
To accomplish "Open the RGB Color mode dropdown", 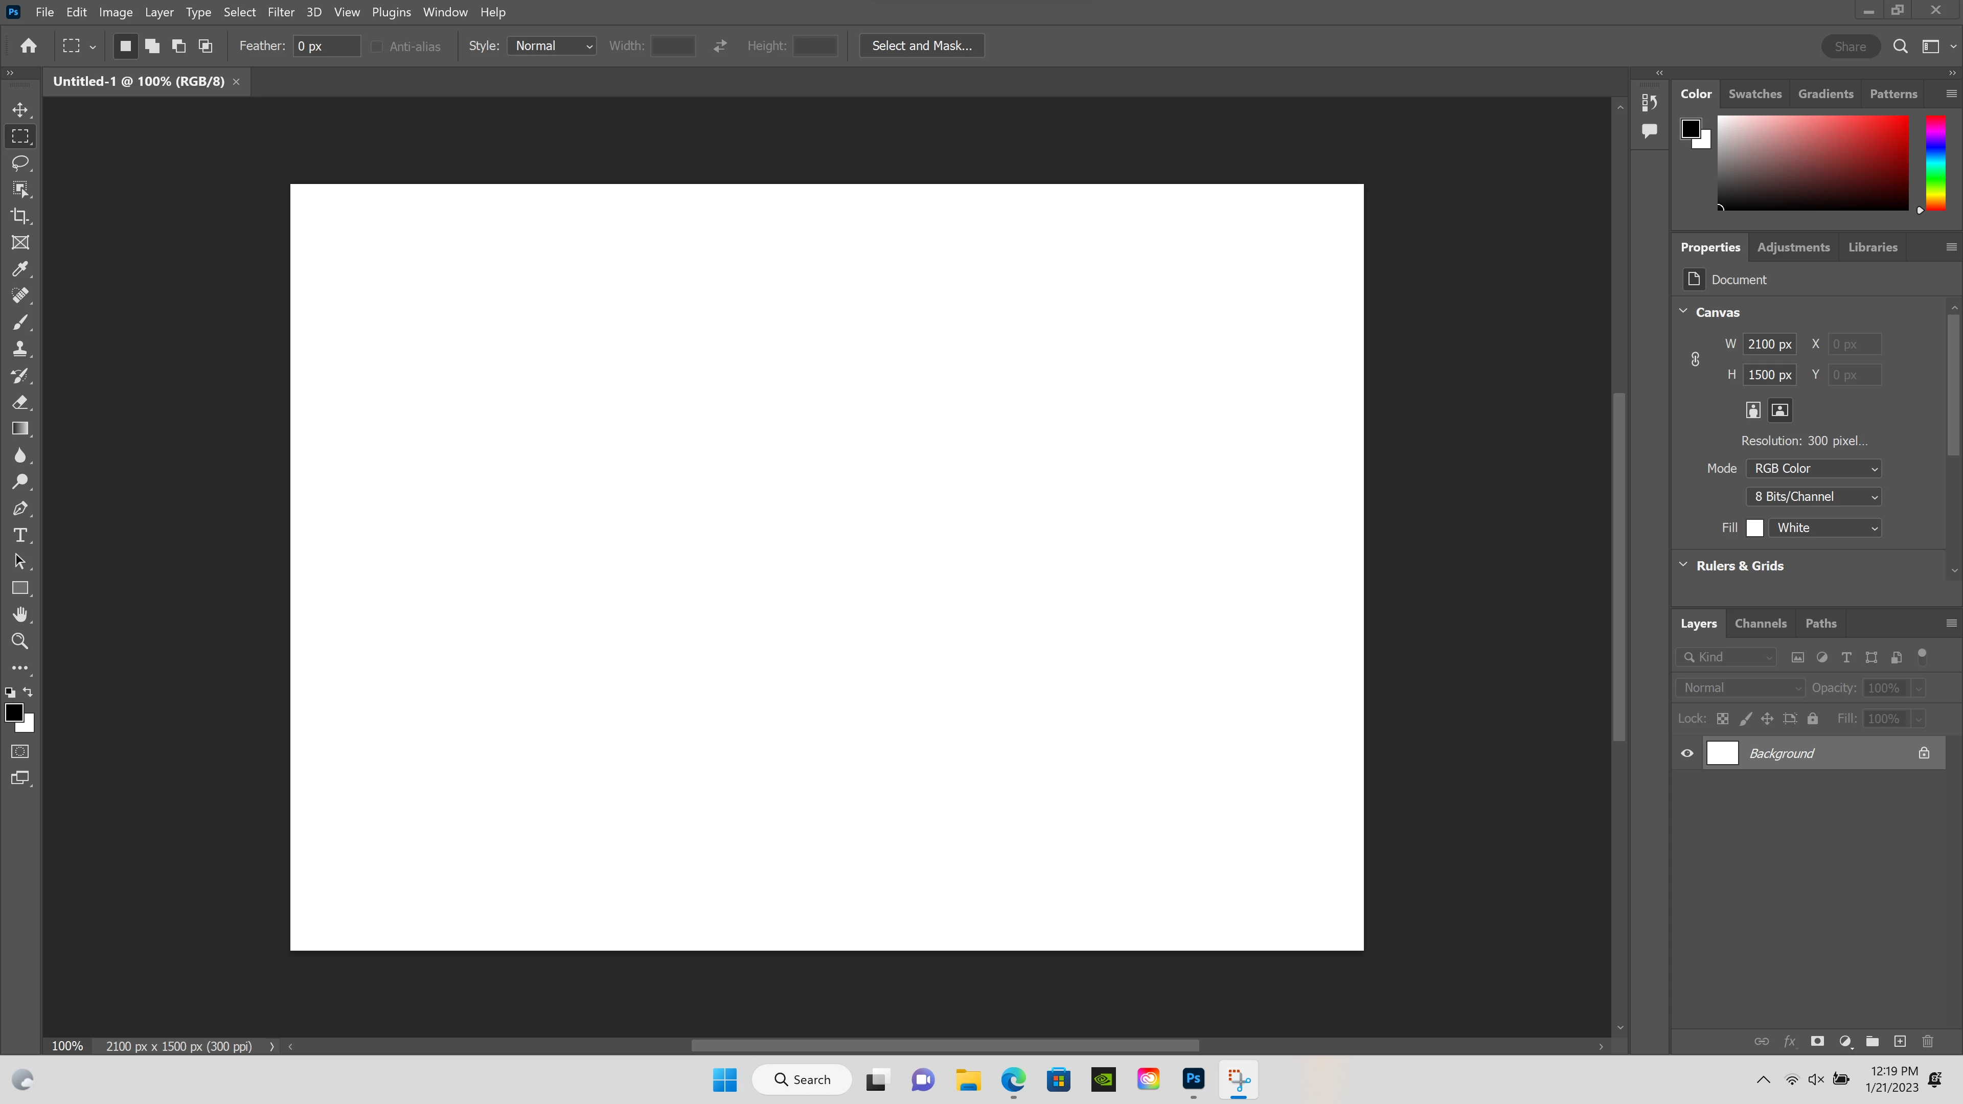I will [1814, 469].
